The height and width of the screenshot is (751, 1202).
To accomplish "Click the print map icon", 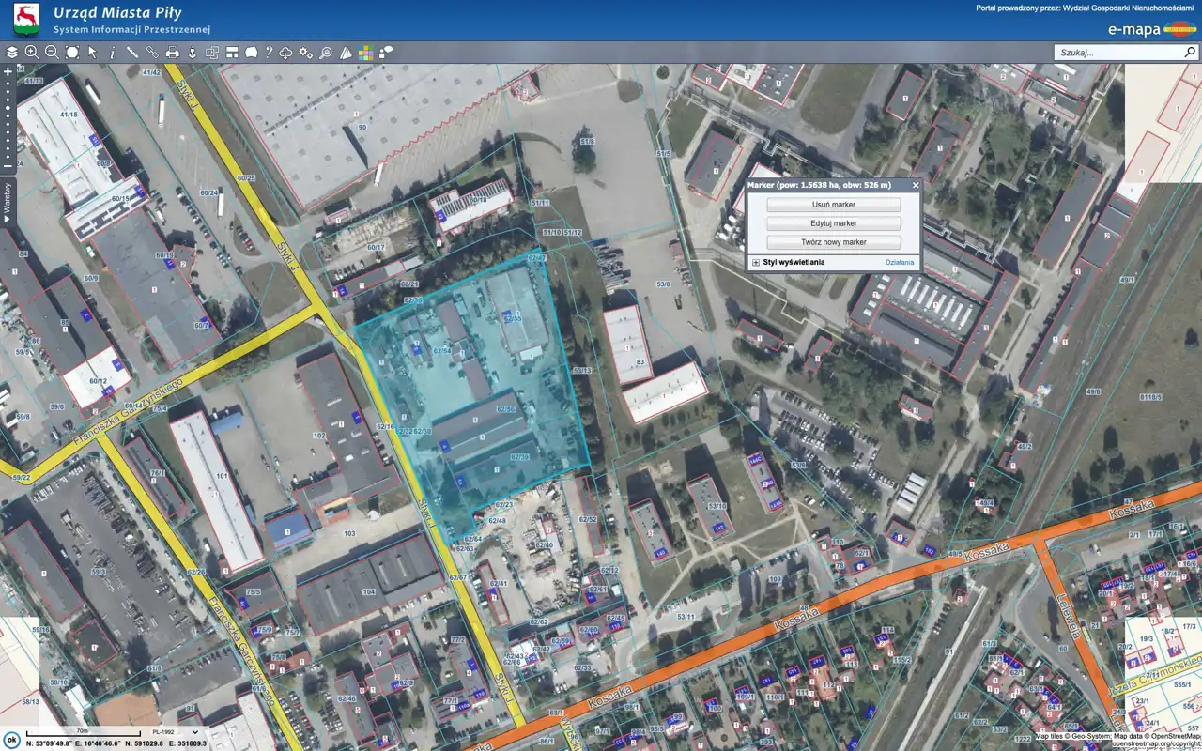I will point(172,53).
